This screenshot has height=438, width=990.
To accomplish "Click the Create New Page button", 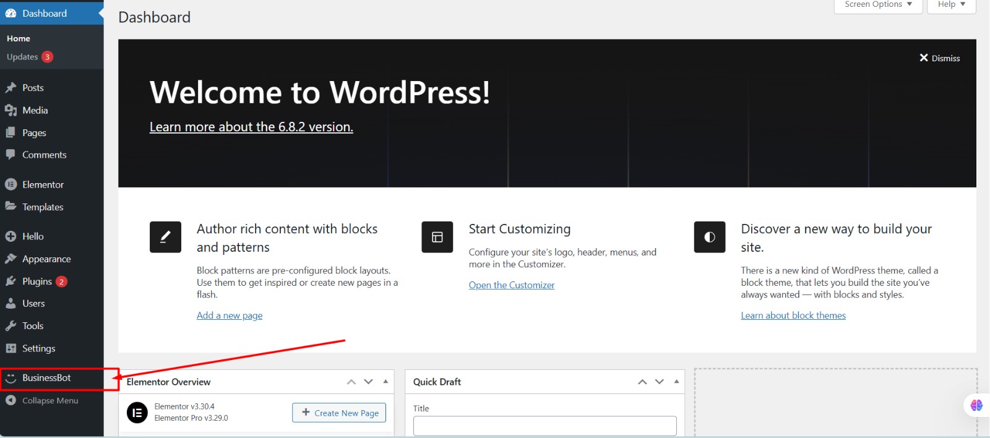I will pyautogui.click(x=339, y=413).
